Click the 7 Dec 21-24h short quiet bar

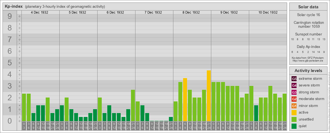(x=171, y=119)
